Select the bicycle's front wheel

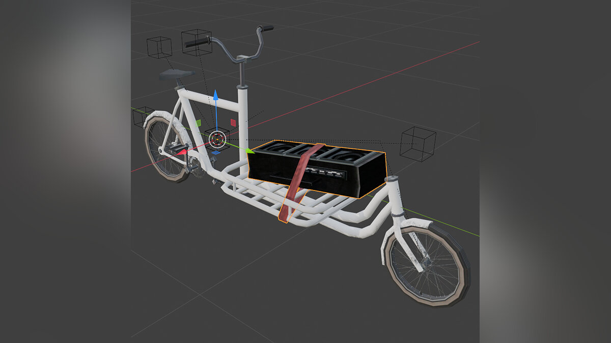click(x=427, y=267)
